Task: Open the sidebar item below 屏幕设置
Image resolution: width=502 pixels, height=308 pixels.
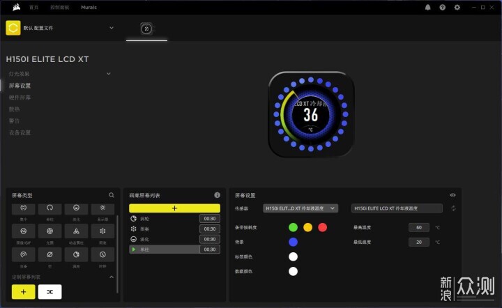Action: [x=20, y=98]
